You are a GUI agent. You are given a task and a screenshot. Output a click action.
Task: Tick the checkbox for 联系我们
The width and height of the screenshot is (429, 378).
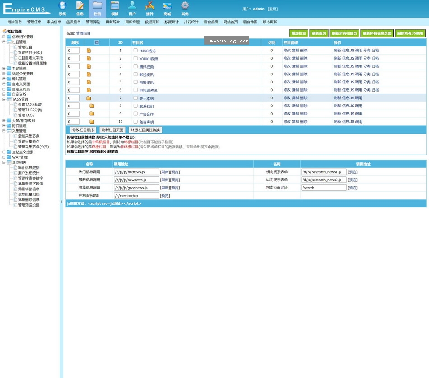[135, 106]
